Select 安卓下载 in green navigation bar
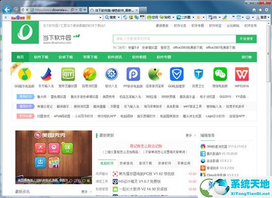272x198 pixels. tap(66, 57)
